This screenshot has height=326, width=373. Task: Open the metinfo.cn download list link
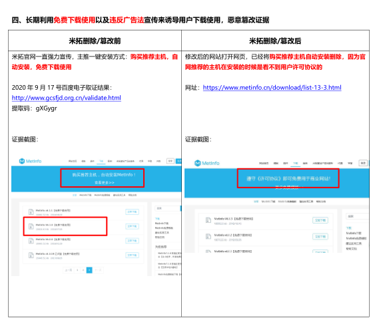tap(272, 88)
